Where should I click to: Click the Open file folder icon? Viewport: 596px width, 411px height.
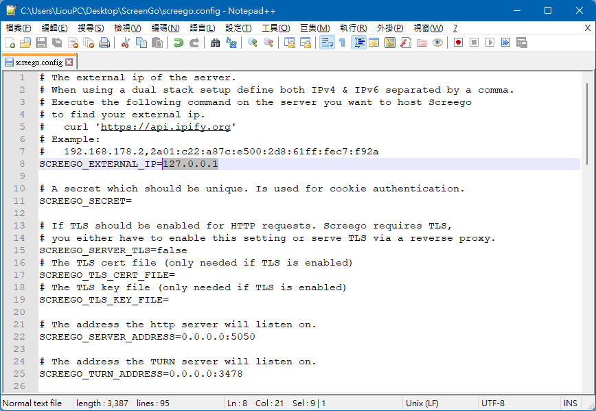[25, 43]
